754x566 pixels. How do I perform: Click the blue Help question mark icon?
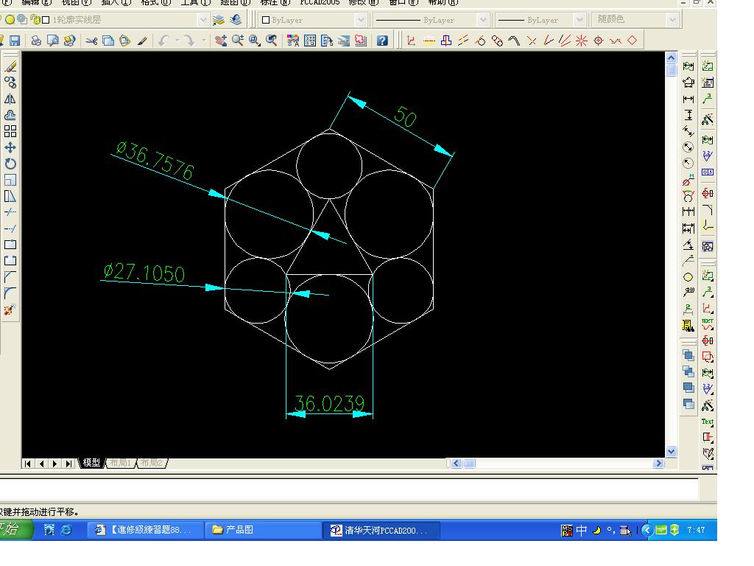tap(382, 41)
